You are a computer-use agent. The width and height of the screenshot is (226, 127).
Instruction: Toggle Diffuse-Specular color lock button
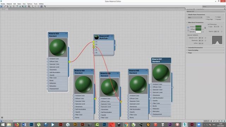(x=188, y=30)
